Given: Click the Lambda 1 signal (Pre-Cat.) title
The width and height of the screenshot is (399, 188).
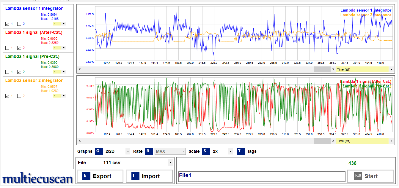Looking at the screenshot, I should click(x=32, y=56).
